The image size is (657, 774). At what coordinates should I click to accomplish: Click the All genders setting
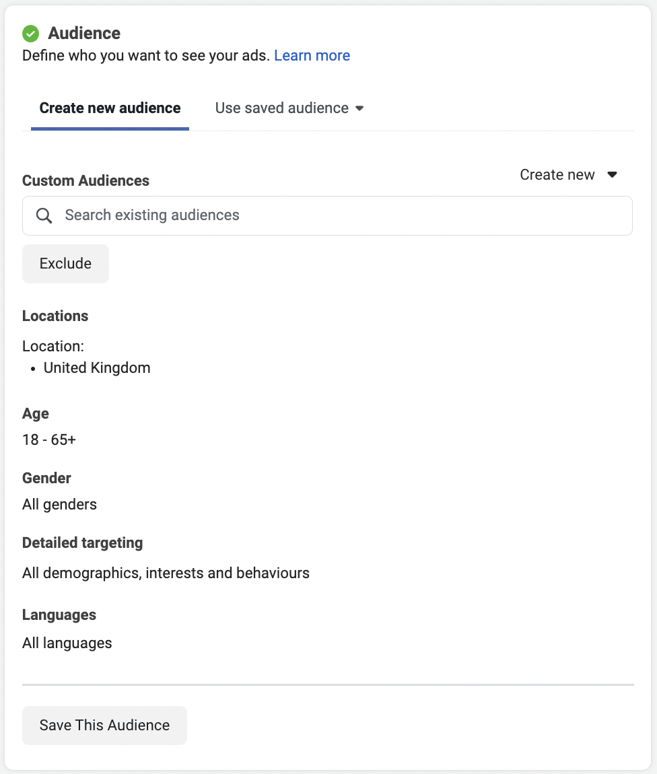[59, 503]
